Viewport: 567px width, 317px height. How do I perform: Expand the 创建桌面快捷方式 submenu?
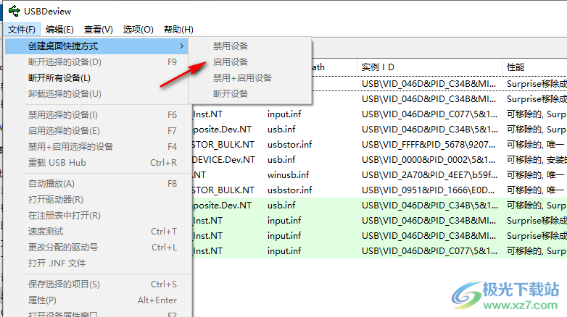click(x=96, y=46)
